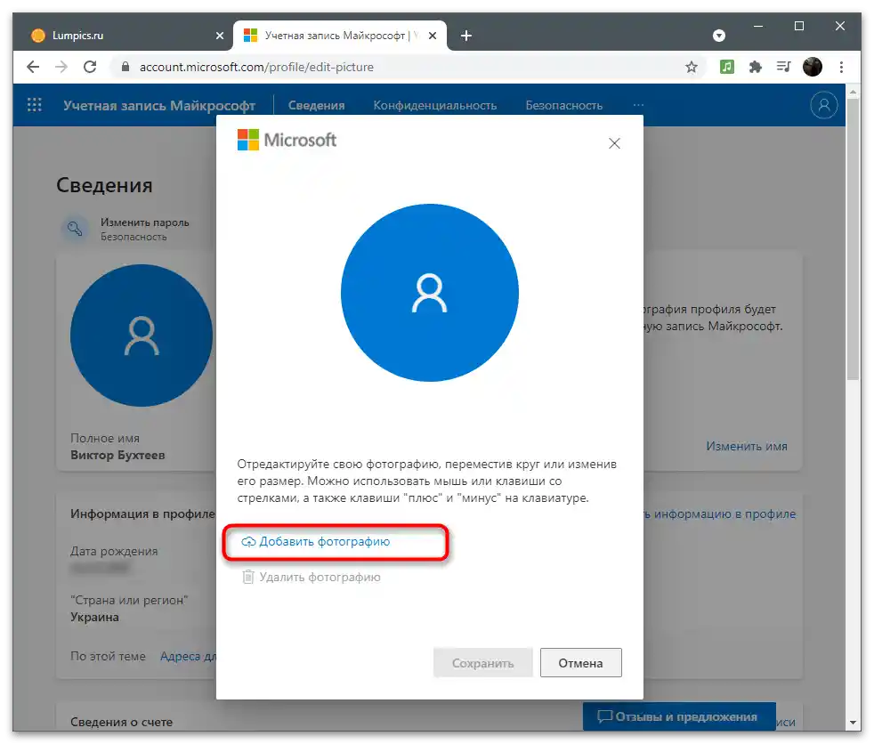The height and width of the screenshot is (744, 874).
Task: Open the Конфиденциальность menu item
Action: point(434,105)
